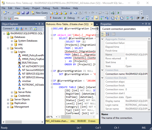152x130 pixels.
Task: Click the green Start arrow in the top toolbar
Action: (x=118, y=13)
